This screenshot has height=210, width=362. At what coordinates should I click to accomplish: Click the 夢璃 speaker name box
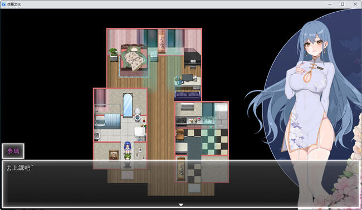(13, 151)
